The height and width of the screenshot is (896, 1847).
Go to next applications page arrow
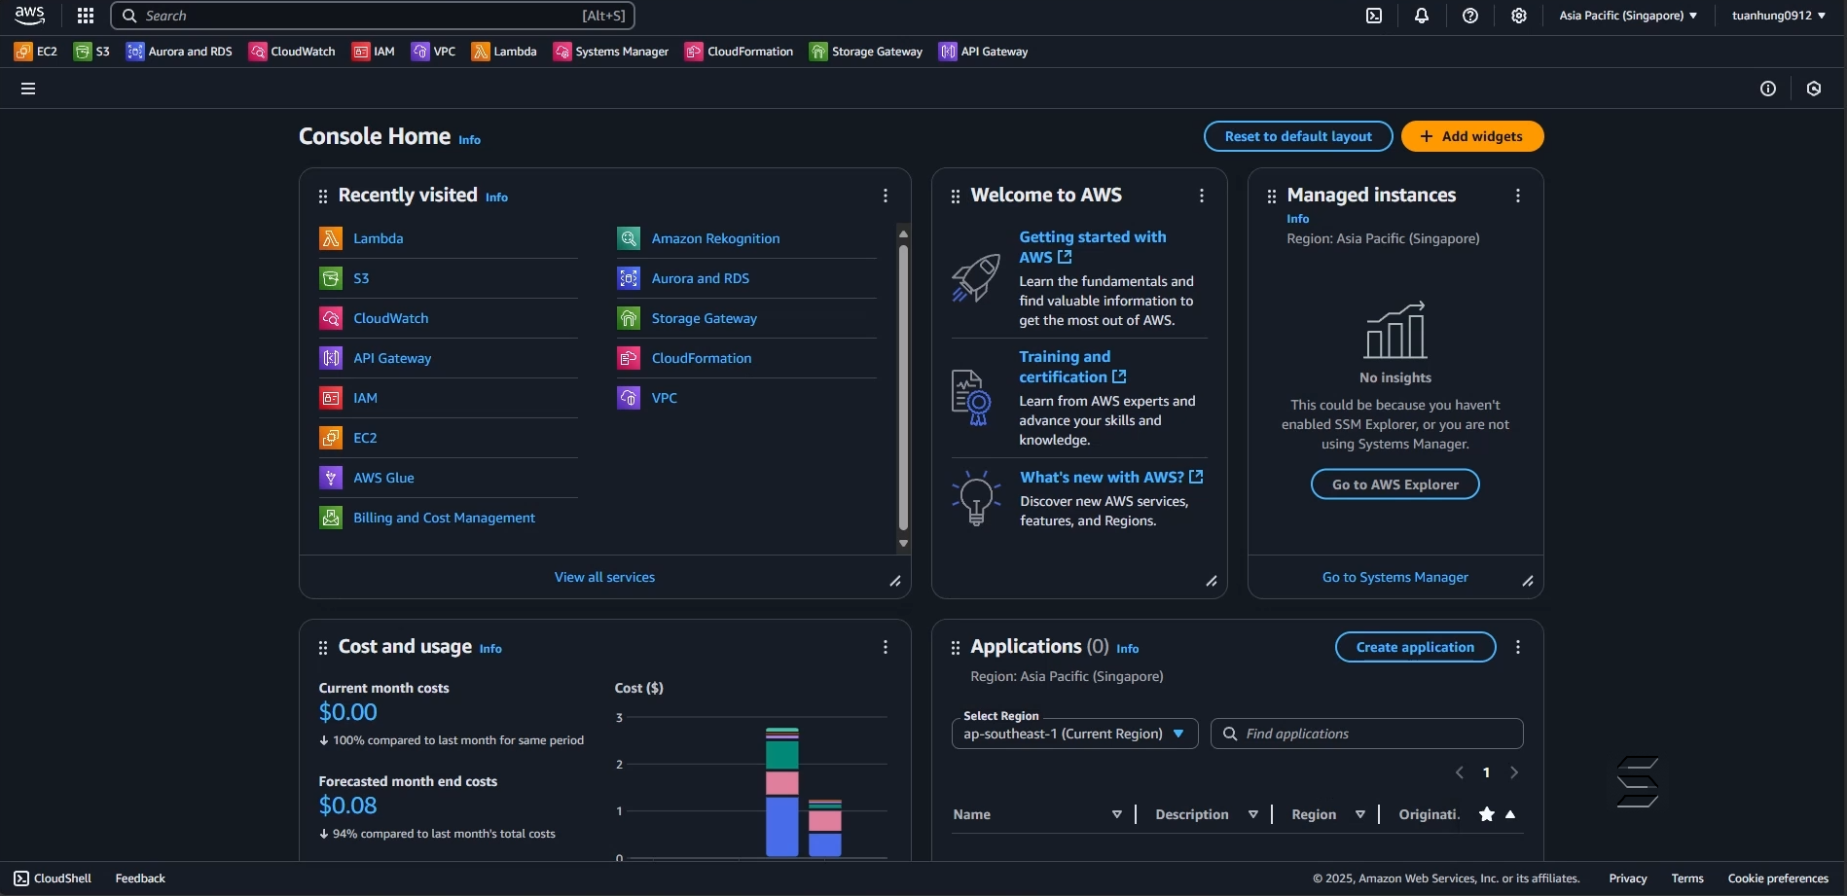1514,772
